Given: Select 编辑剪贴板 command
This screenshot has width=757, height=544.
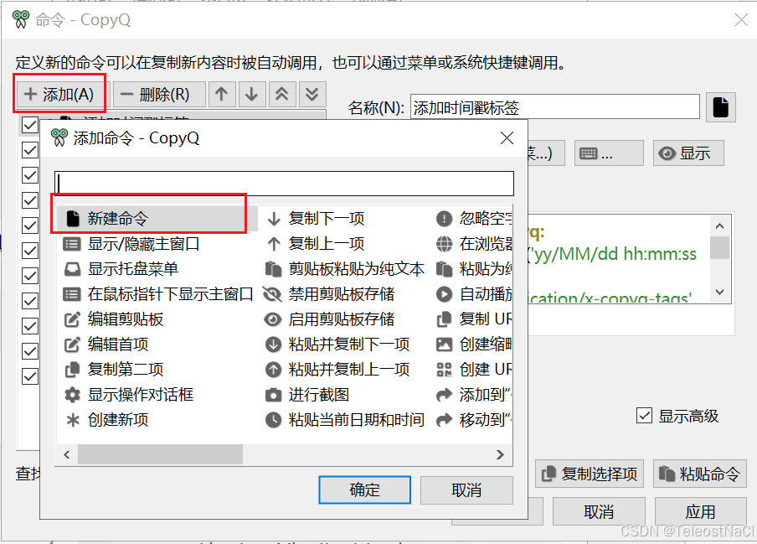Looking at the screenshot, I should 114,319.
